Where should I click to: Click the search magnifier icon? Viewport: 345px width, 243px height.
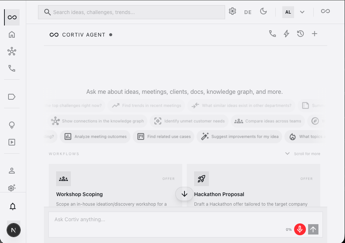point(47,12)
